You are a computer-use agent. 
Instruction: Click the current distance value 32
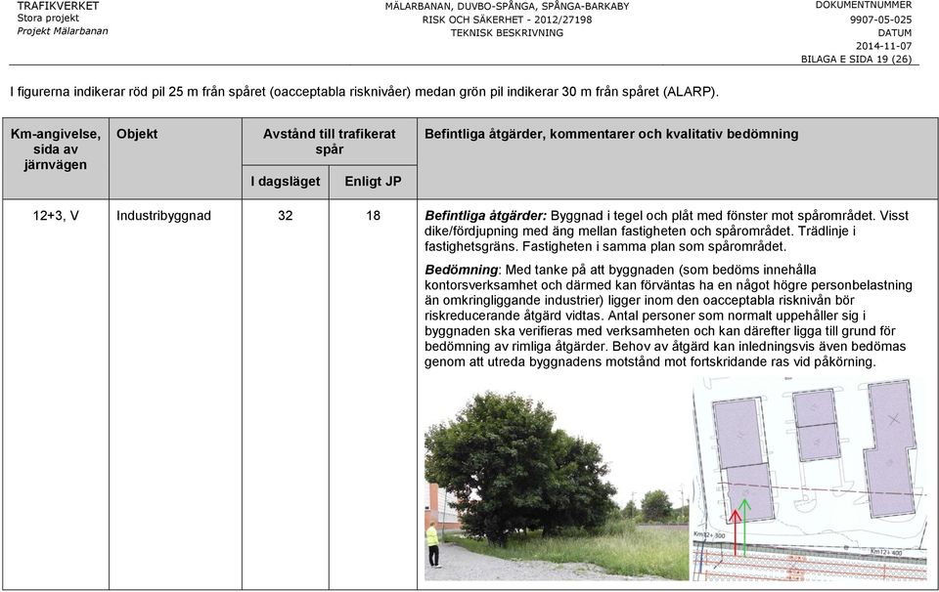pos(286,216)
